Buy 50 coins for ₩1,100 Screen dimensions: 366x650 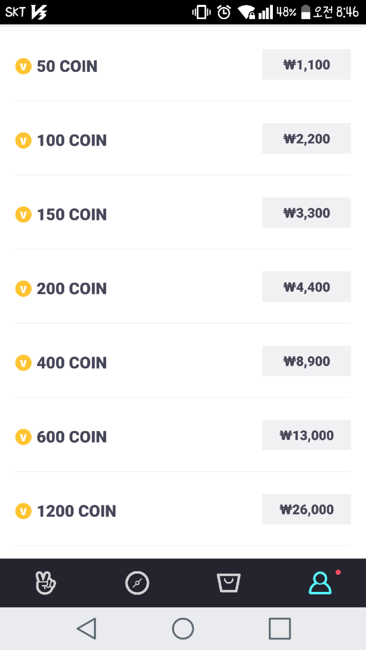306,64
